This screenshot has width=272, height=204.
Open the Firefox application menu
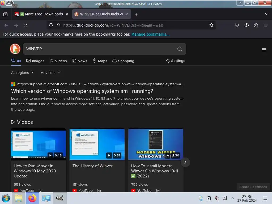click(x=266, y=25)
